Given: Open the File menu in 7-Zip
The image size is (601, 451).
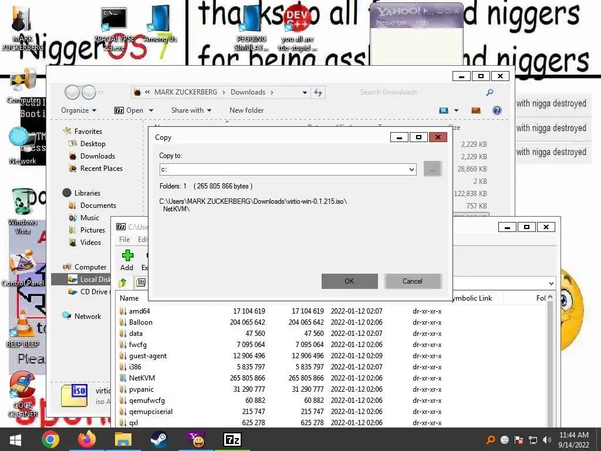Looking at the screenshot, I should point(124,240).
